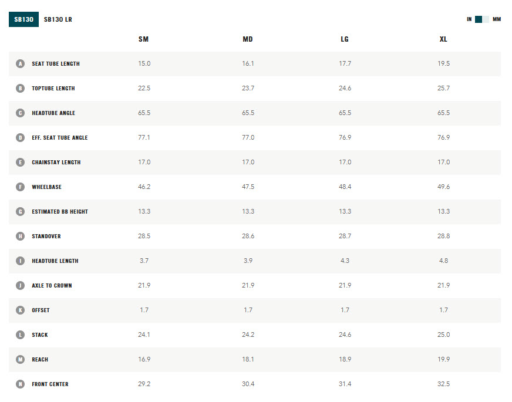The width and height of the screenshot is (512, 402).
Task: Click the E icon for Chainstay Length
Action: point(20,162)
